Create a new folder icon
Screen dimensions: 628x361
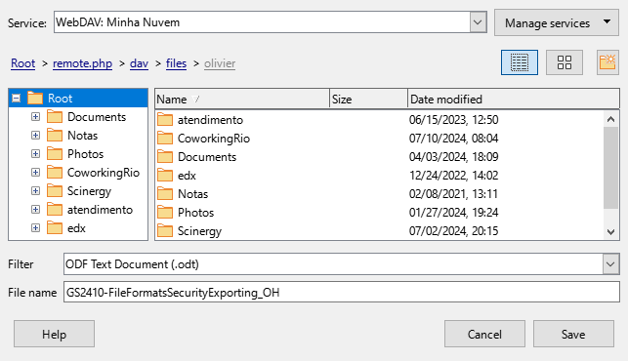[607, 62]
